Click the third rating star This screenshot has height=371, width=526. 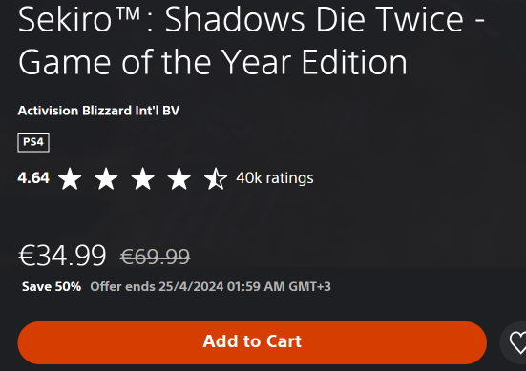(x=142, y=178)
